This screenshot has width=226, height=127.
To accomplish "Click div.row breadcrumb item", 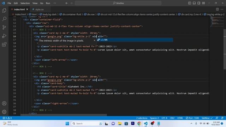I will tap(89, 14).
